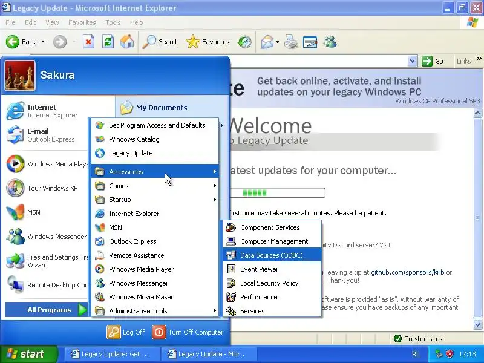Click Log Off button
The height and width of the screenshot is (363, 484).
126,332
